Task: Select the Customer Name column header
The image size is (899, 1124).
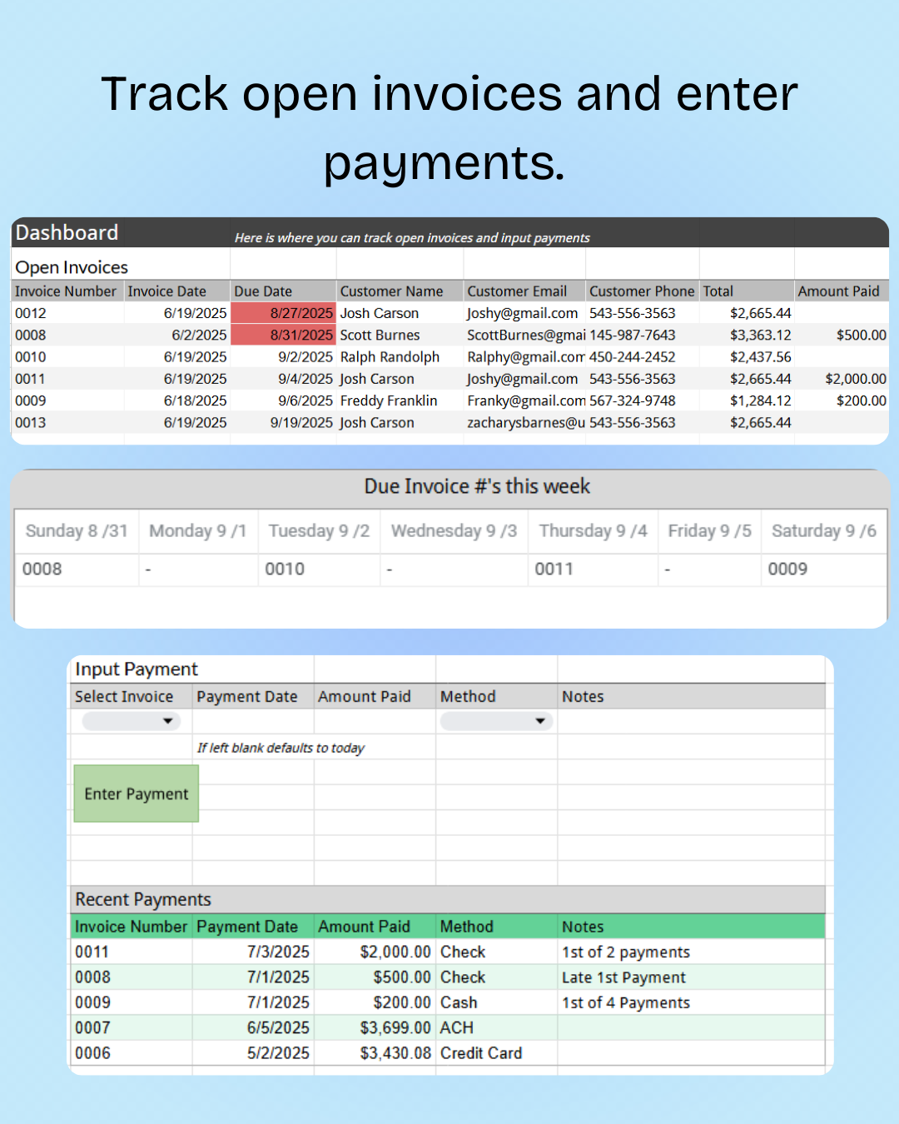Action: [392, 291]
